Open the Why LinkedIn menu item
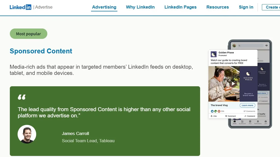This screenshot has height=157, width=280. click(x=140, y=7)
